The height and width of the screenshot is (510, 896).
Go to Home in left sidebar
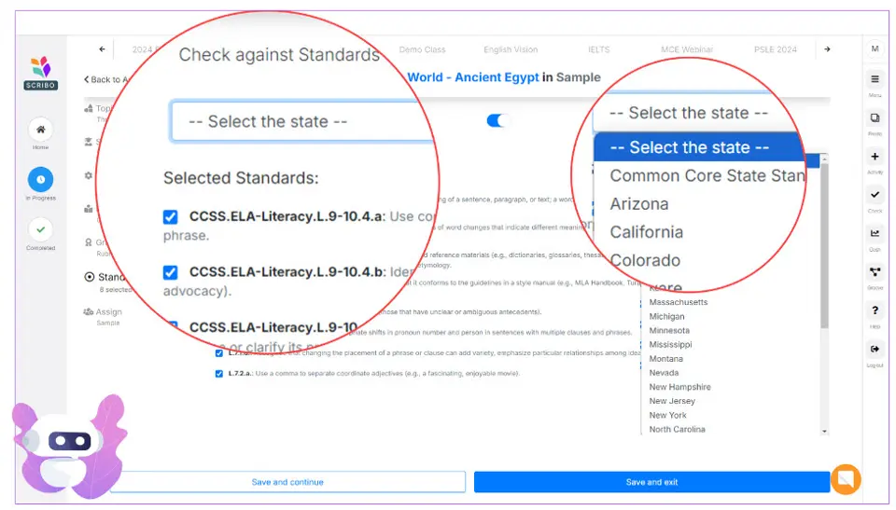coord(40,131)
